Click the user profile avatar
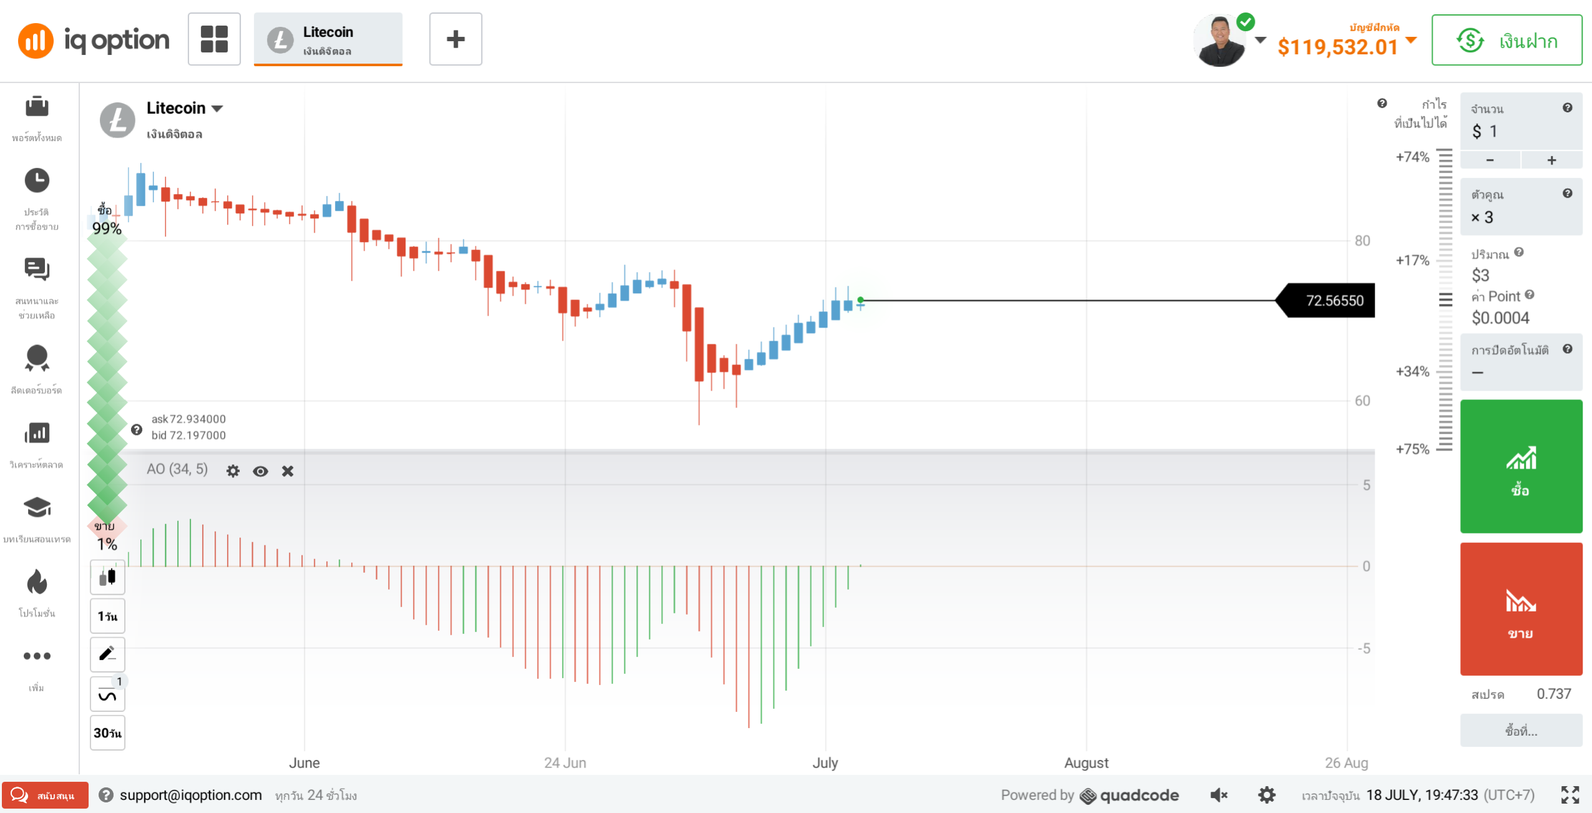The height and width of the screenshot is (813, 1592). (x=1220, y=41)
